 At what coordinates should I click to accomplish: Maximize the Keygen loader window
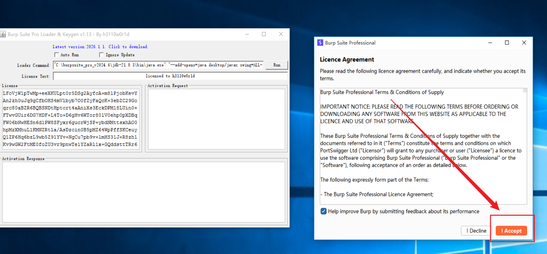(264, 34)
